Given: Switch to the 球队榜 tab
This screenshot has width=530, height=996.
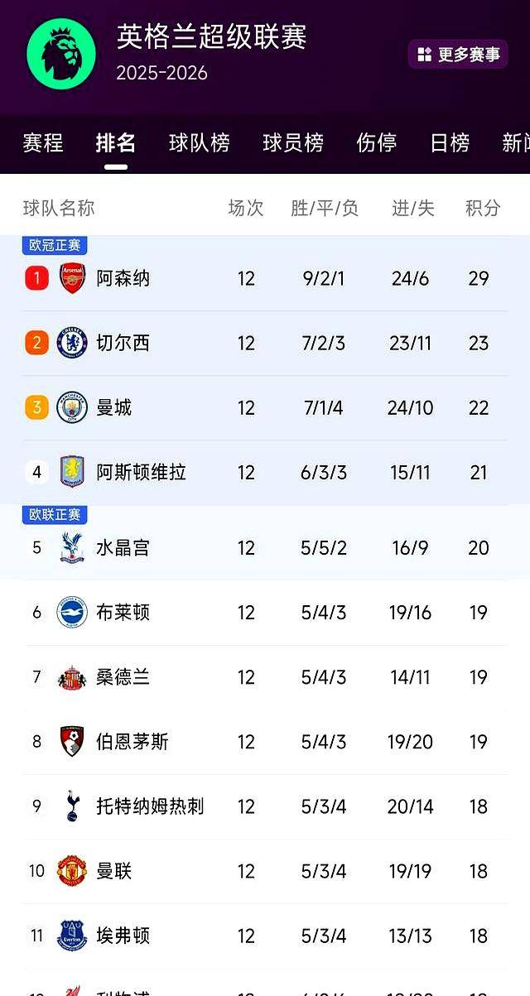Looking at the screenshot, I should pyautogui.click(x=199, y=143).
